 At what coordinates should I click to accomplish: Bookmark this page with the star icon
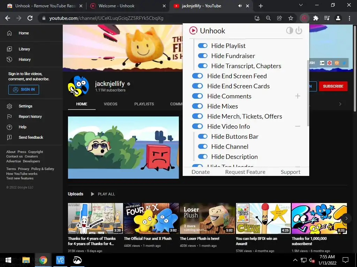[x=291, y=18]
